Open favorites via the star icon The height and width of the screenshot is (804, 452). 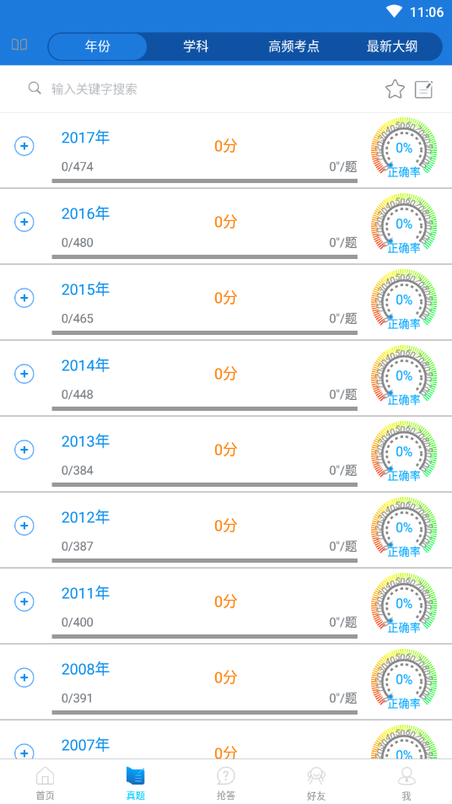tap(395, 89)
